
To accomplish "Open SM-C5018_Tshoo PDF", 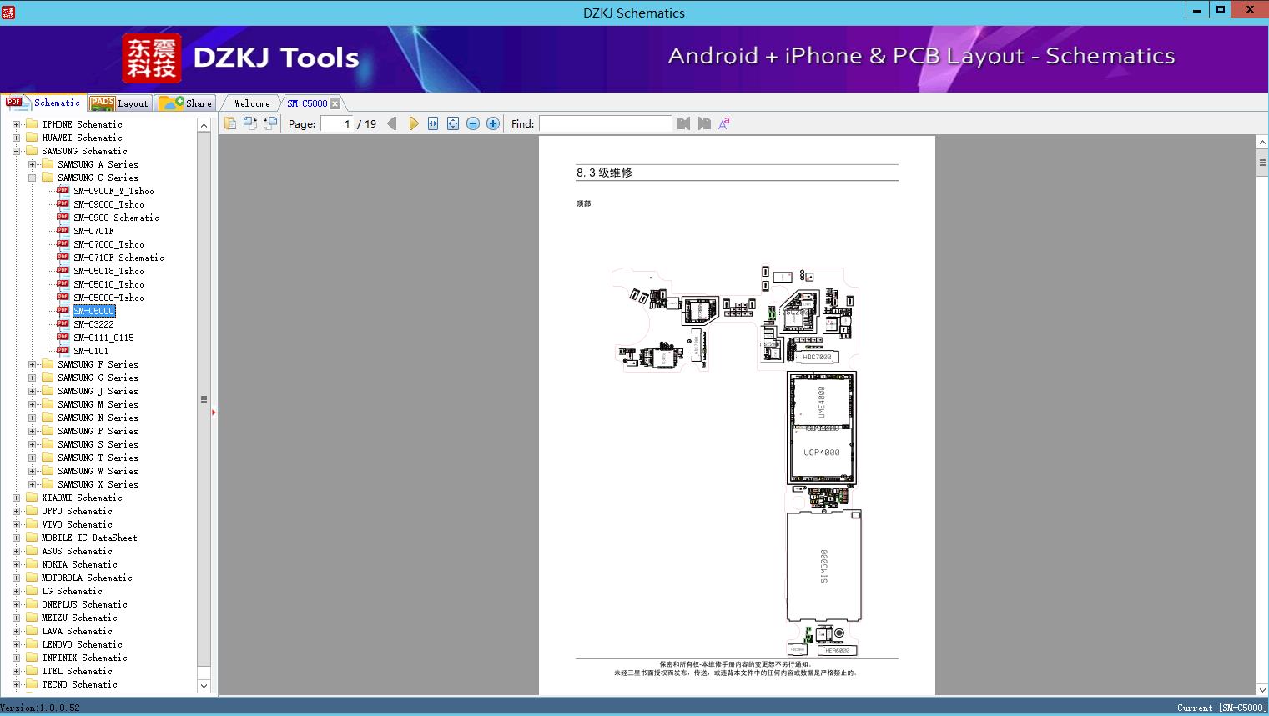I will [x=108, y=271].
